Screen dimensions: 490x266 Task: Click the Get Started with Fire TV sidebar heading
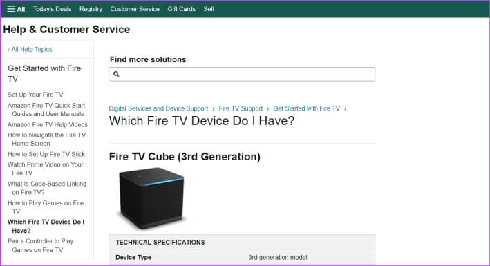[44, 74]
